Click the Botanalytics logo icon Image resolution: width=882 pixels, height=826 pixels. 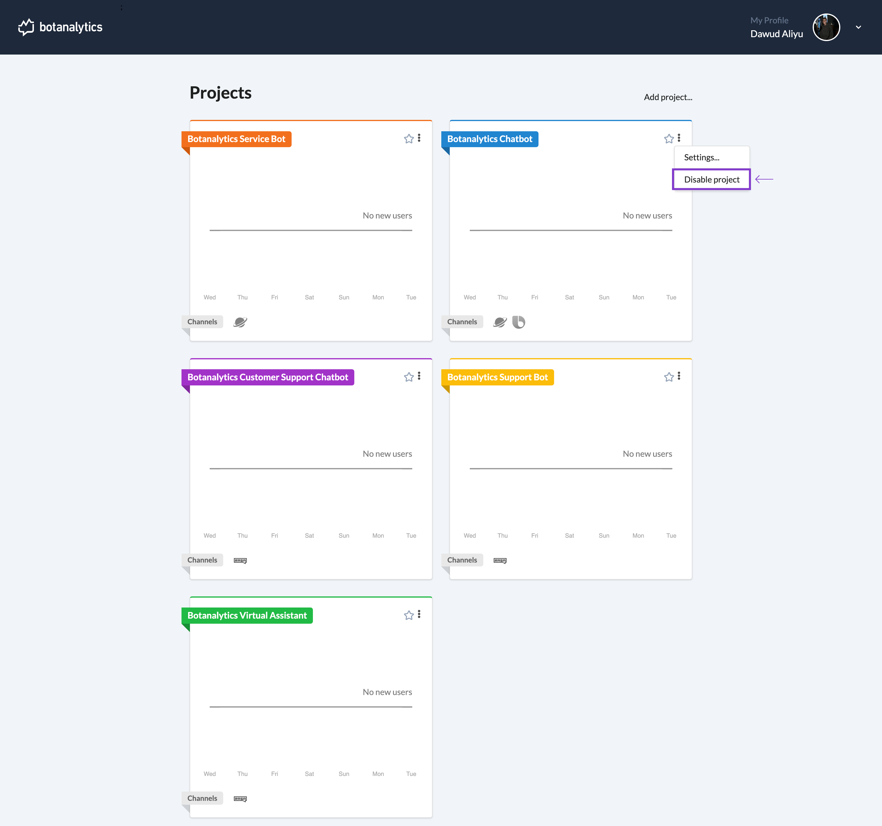pos(25,27)
